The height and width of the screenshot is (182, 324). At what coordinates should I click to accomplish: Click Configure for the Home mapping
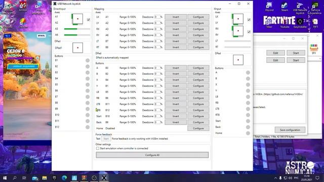tap(198, 128)
